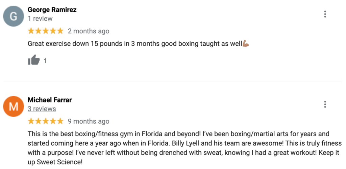Click Michael Farrar's orange M avatar
The width and height of the screenshot is (346, 169).
14,106
